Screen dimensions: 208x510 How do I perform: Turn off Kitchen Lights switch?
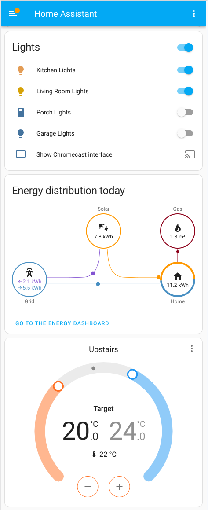click(185, 70)
